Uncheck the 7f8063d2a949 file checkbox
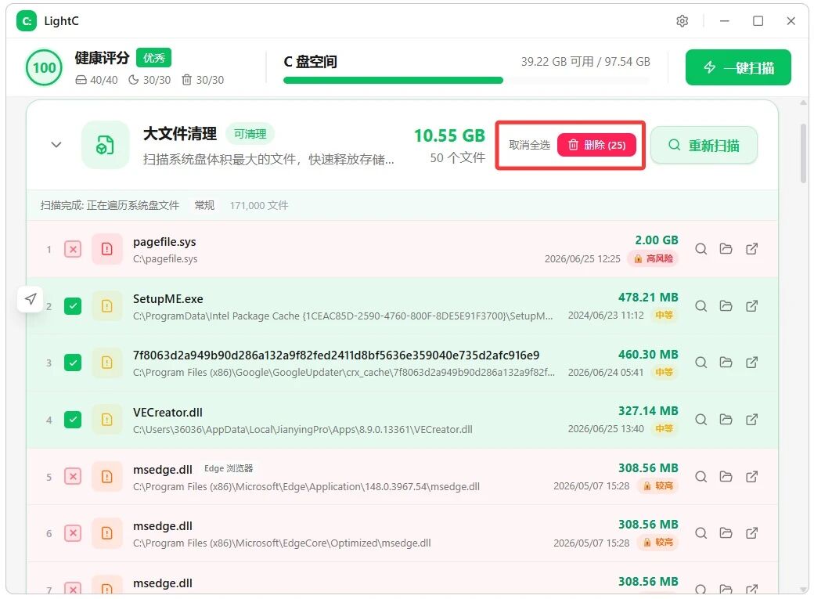The width and height of the screenshot is (814, 599). tap(73, 362)
